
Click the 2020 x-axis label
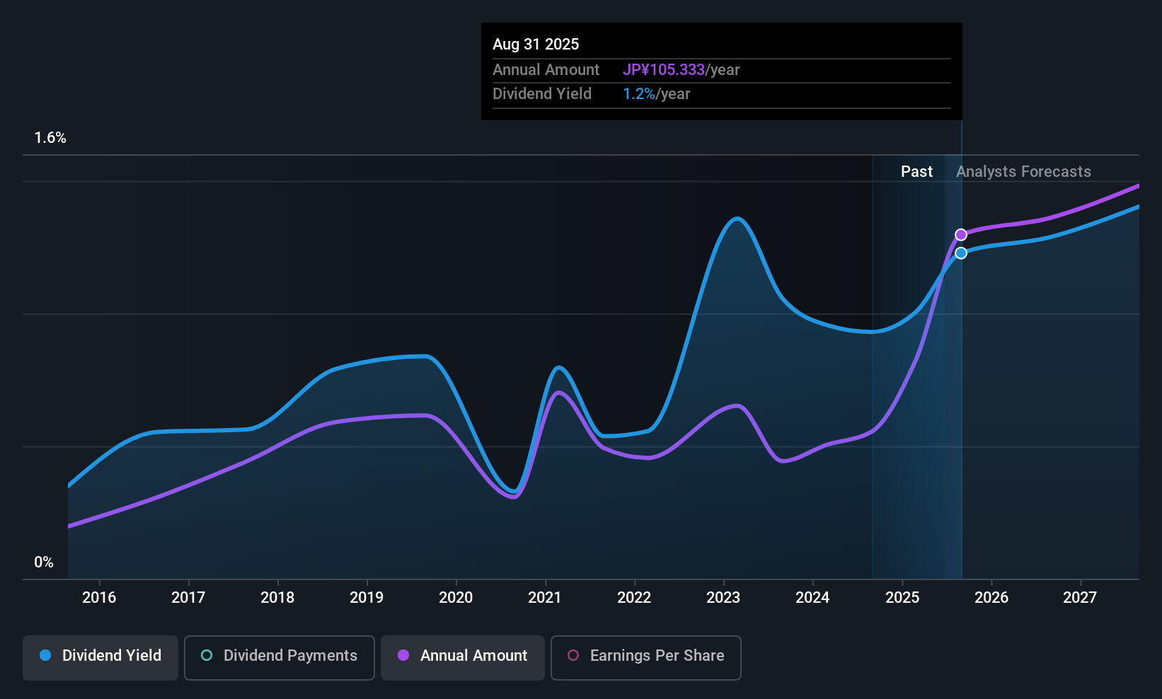[456, 597]
